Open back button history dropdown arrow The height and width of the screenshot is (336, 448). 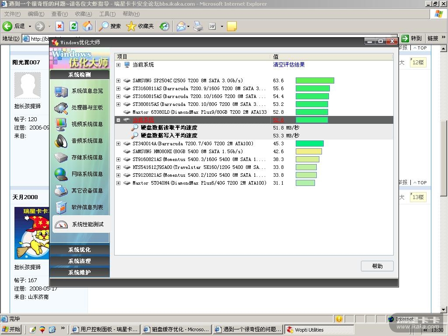pos(30,26)
